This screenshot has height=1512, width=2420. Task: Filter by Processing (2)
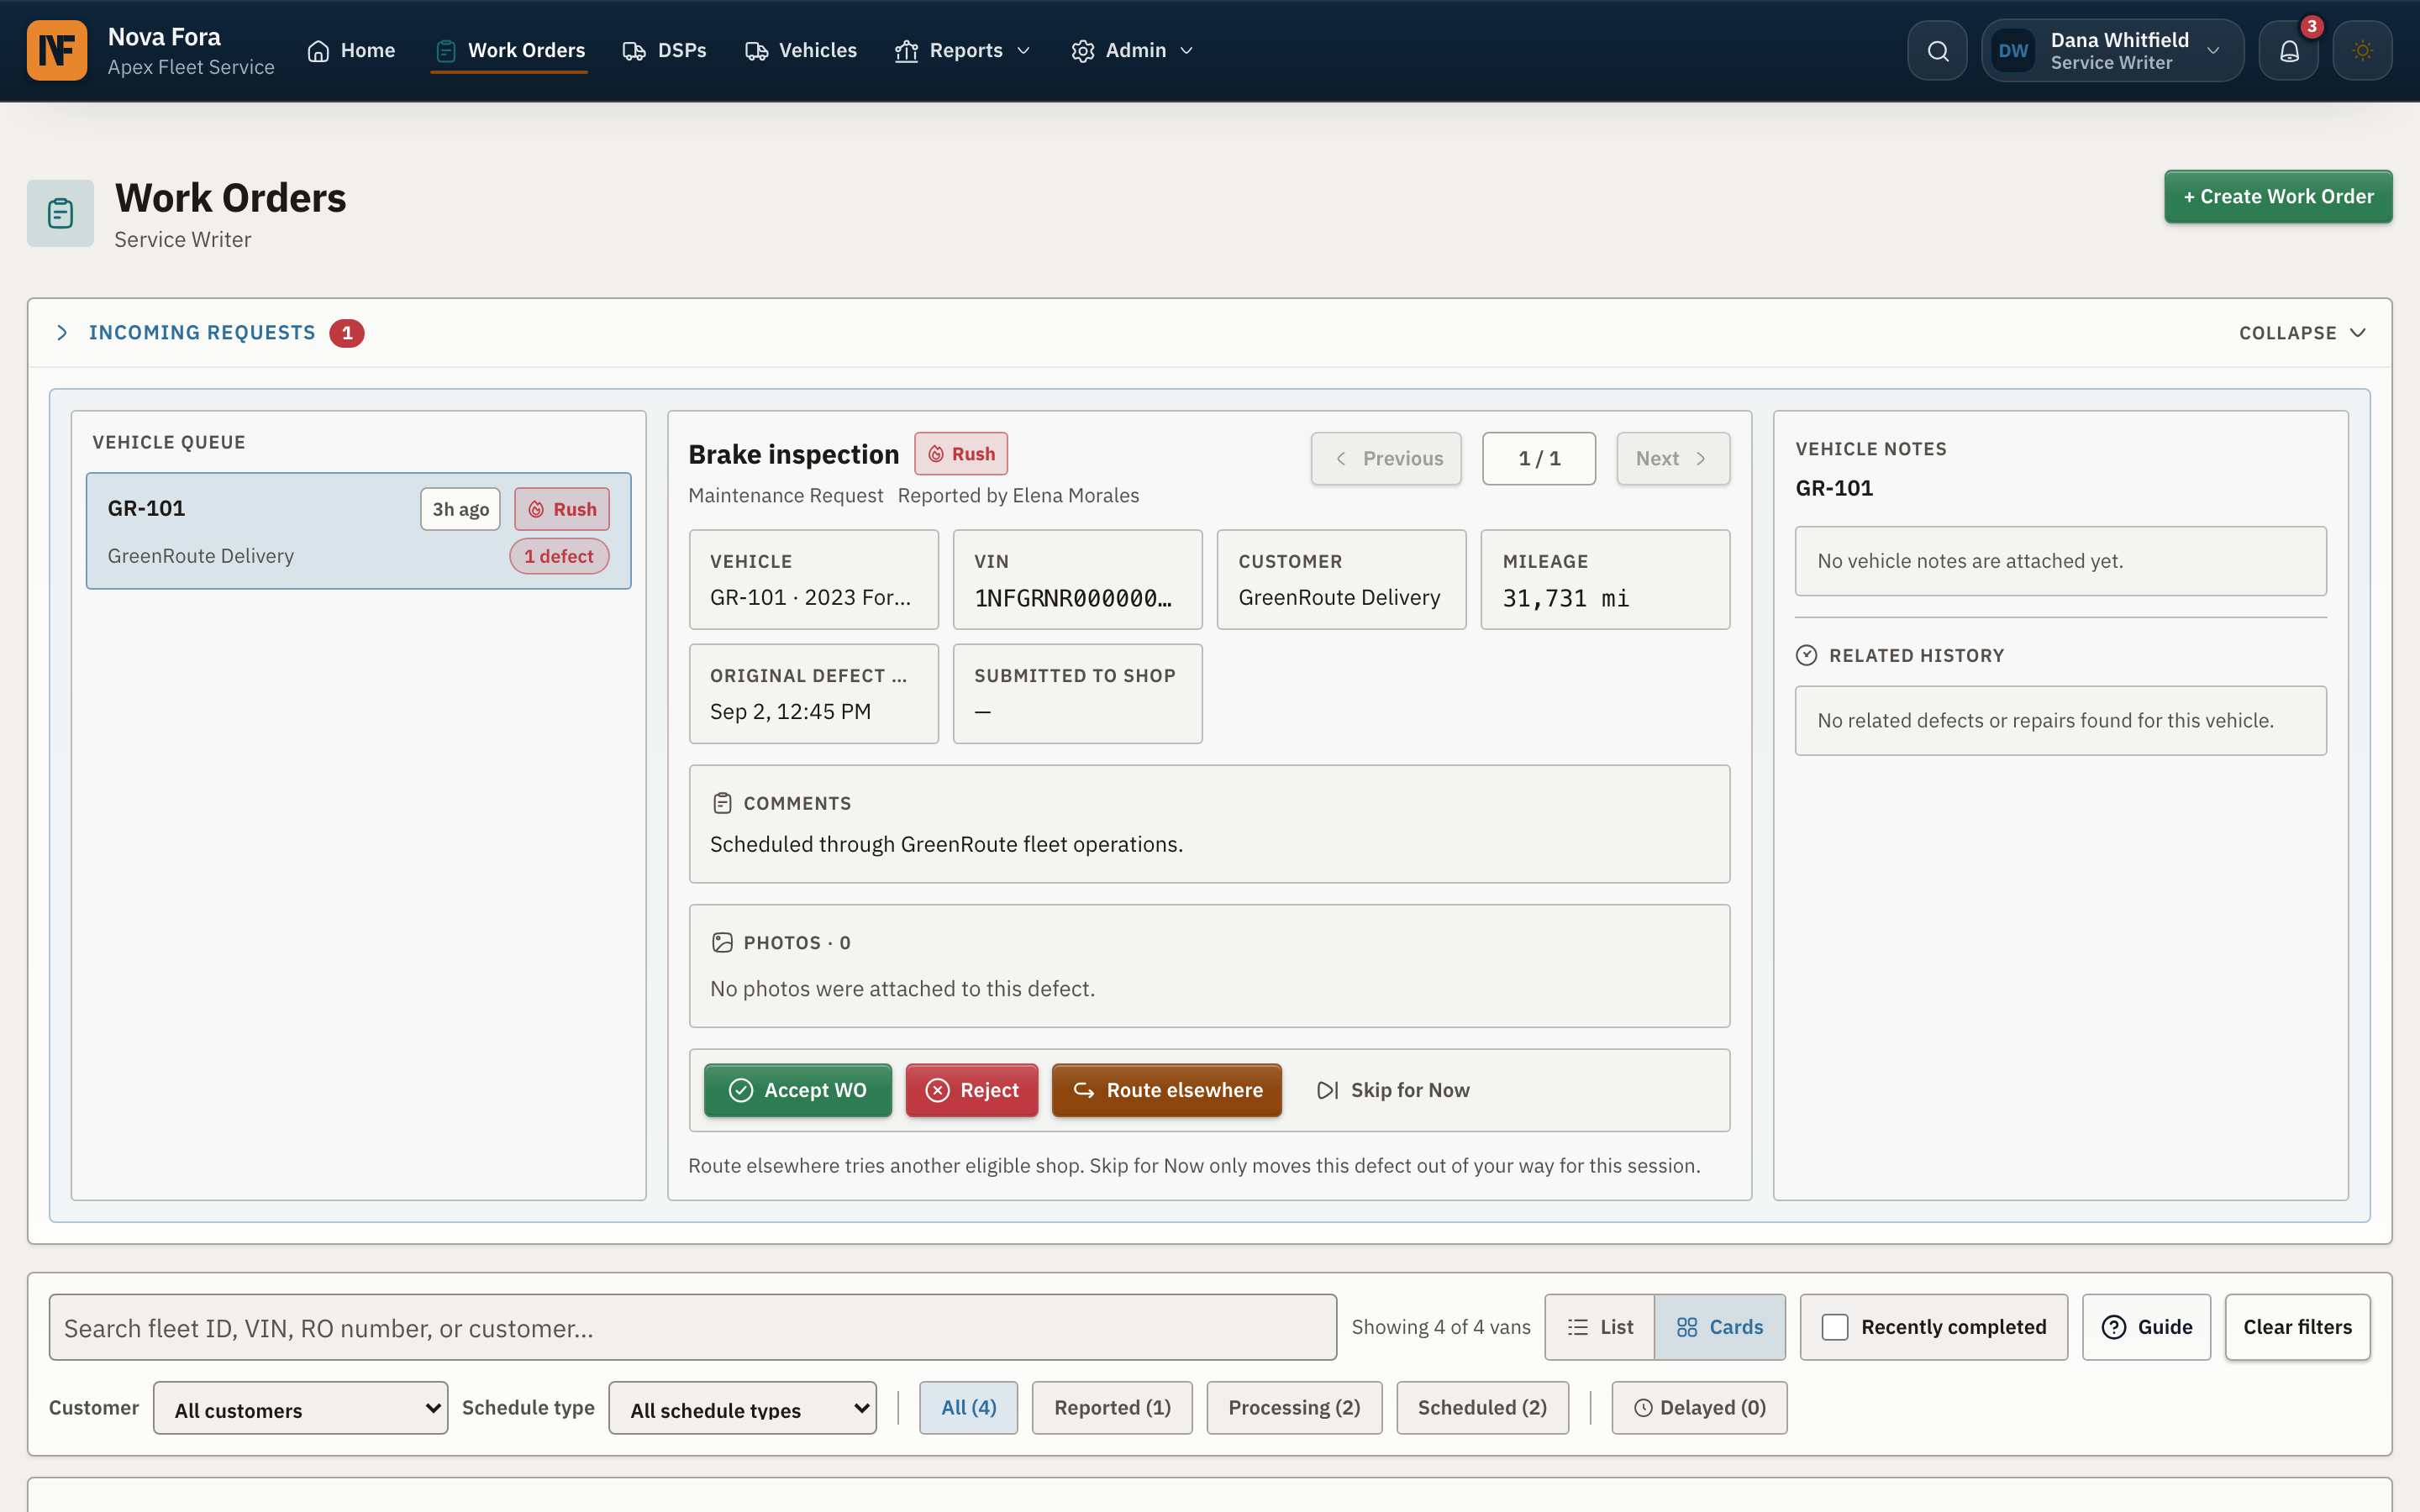tap(1294, 1408)
